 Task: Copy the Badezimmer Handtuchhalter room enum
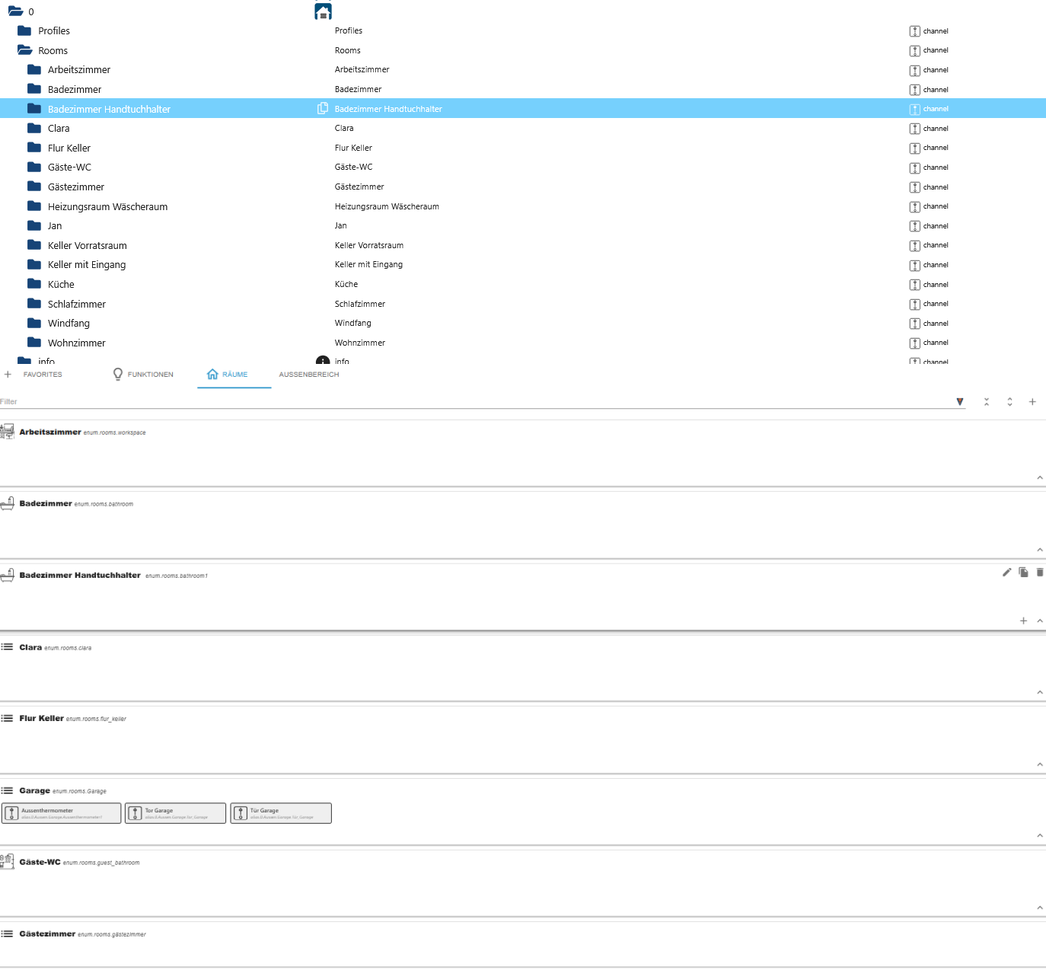coord(1023,572)
